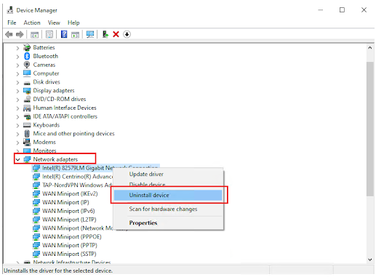The image size is (376, 277).
Task: Click the red X Uninstall device toolbar icon
Action: pos(116,34)
